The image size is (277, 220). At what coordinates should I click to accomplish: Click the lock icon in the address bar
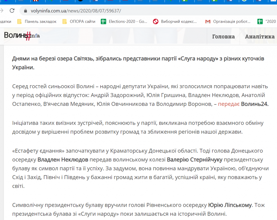(26, 11)
